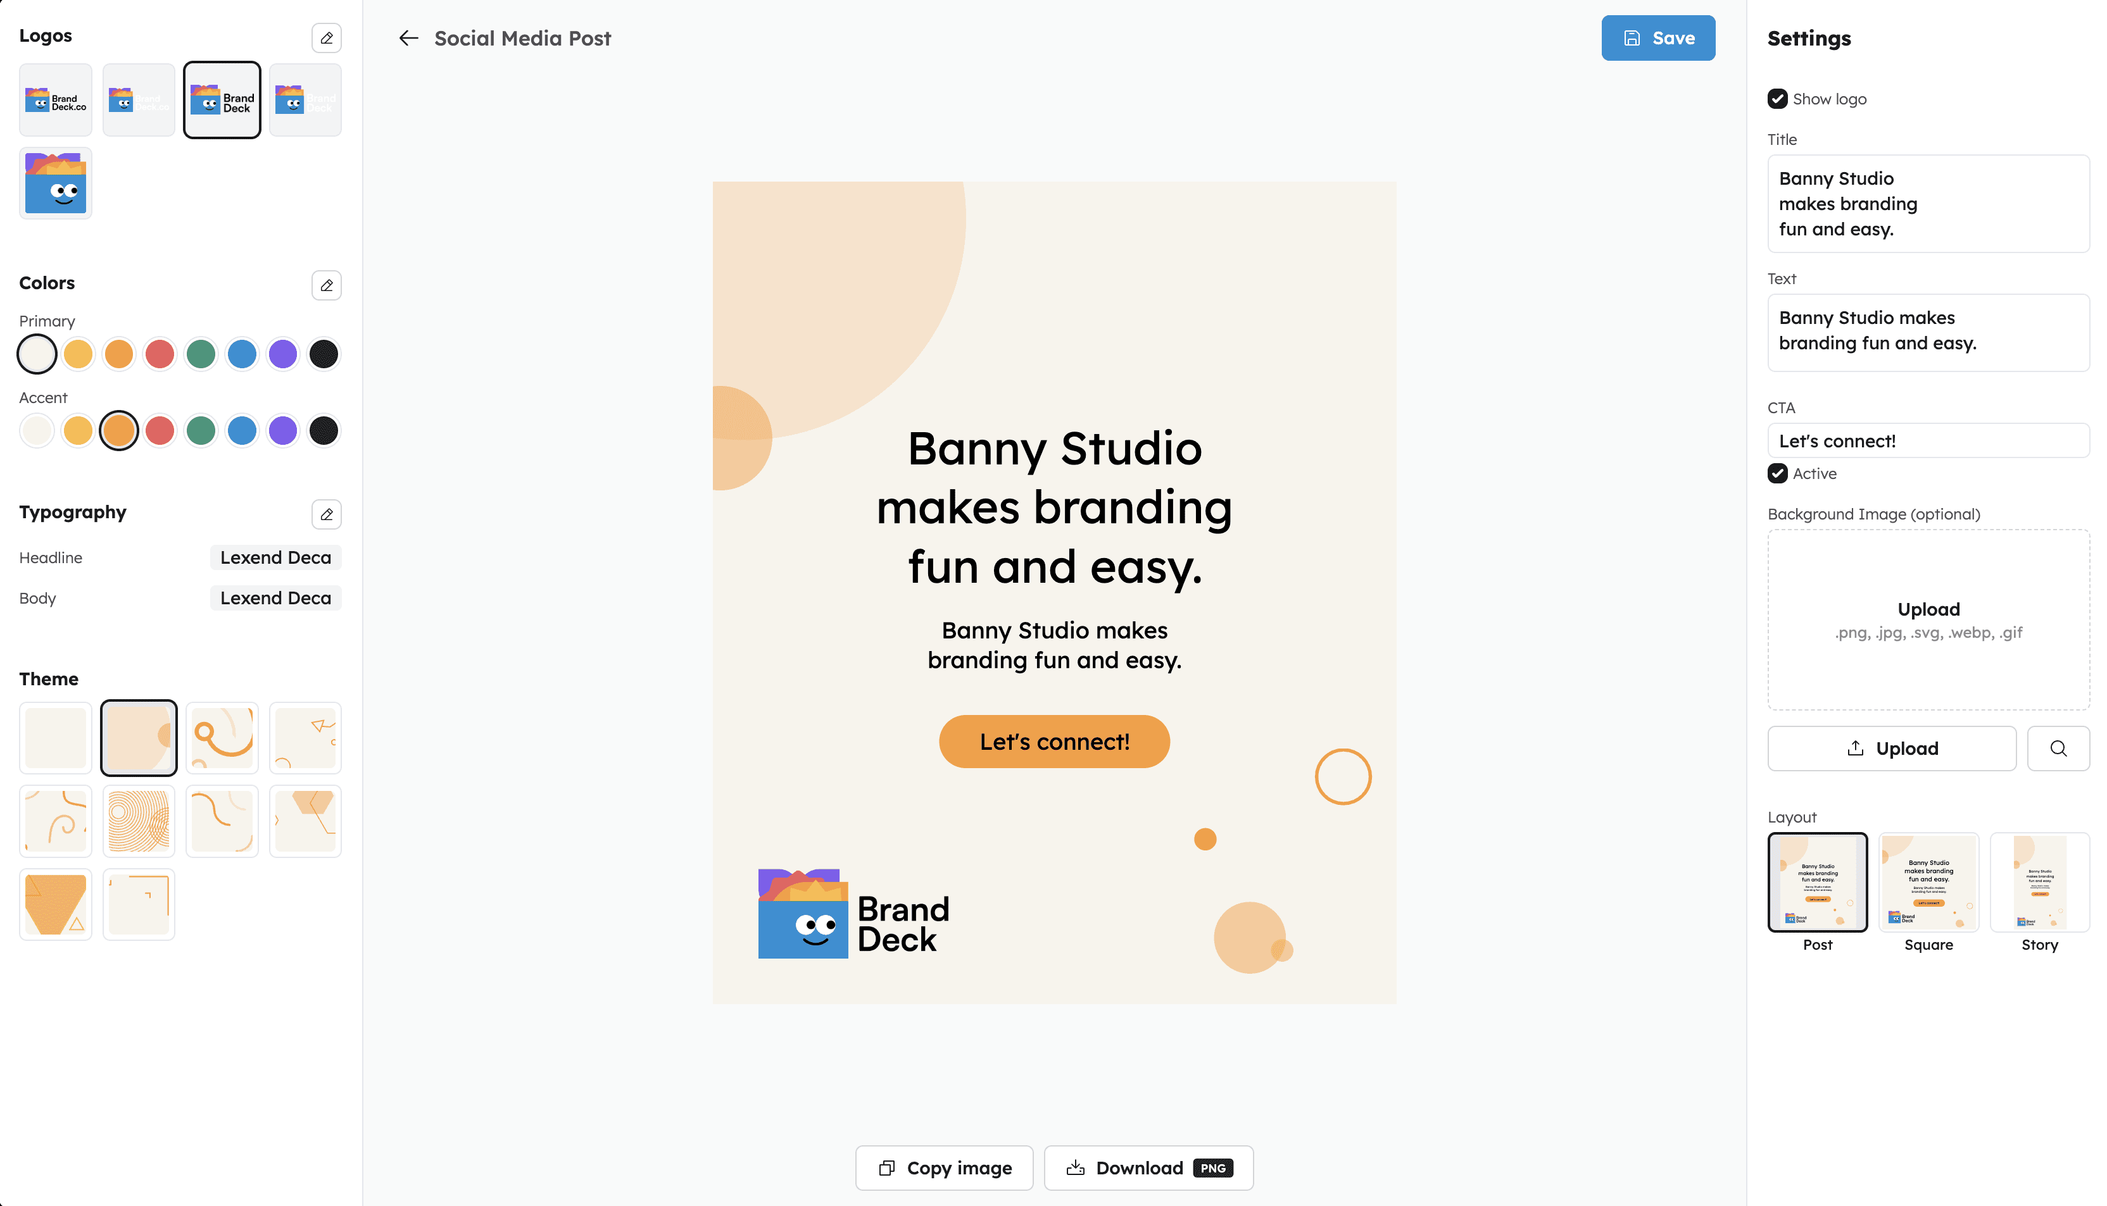
Task: Uncheck the Show logo checkbox
Action: click(1777, 99)
